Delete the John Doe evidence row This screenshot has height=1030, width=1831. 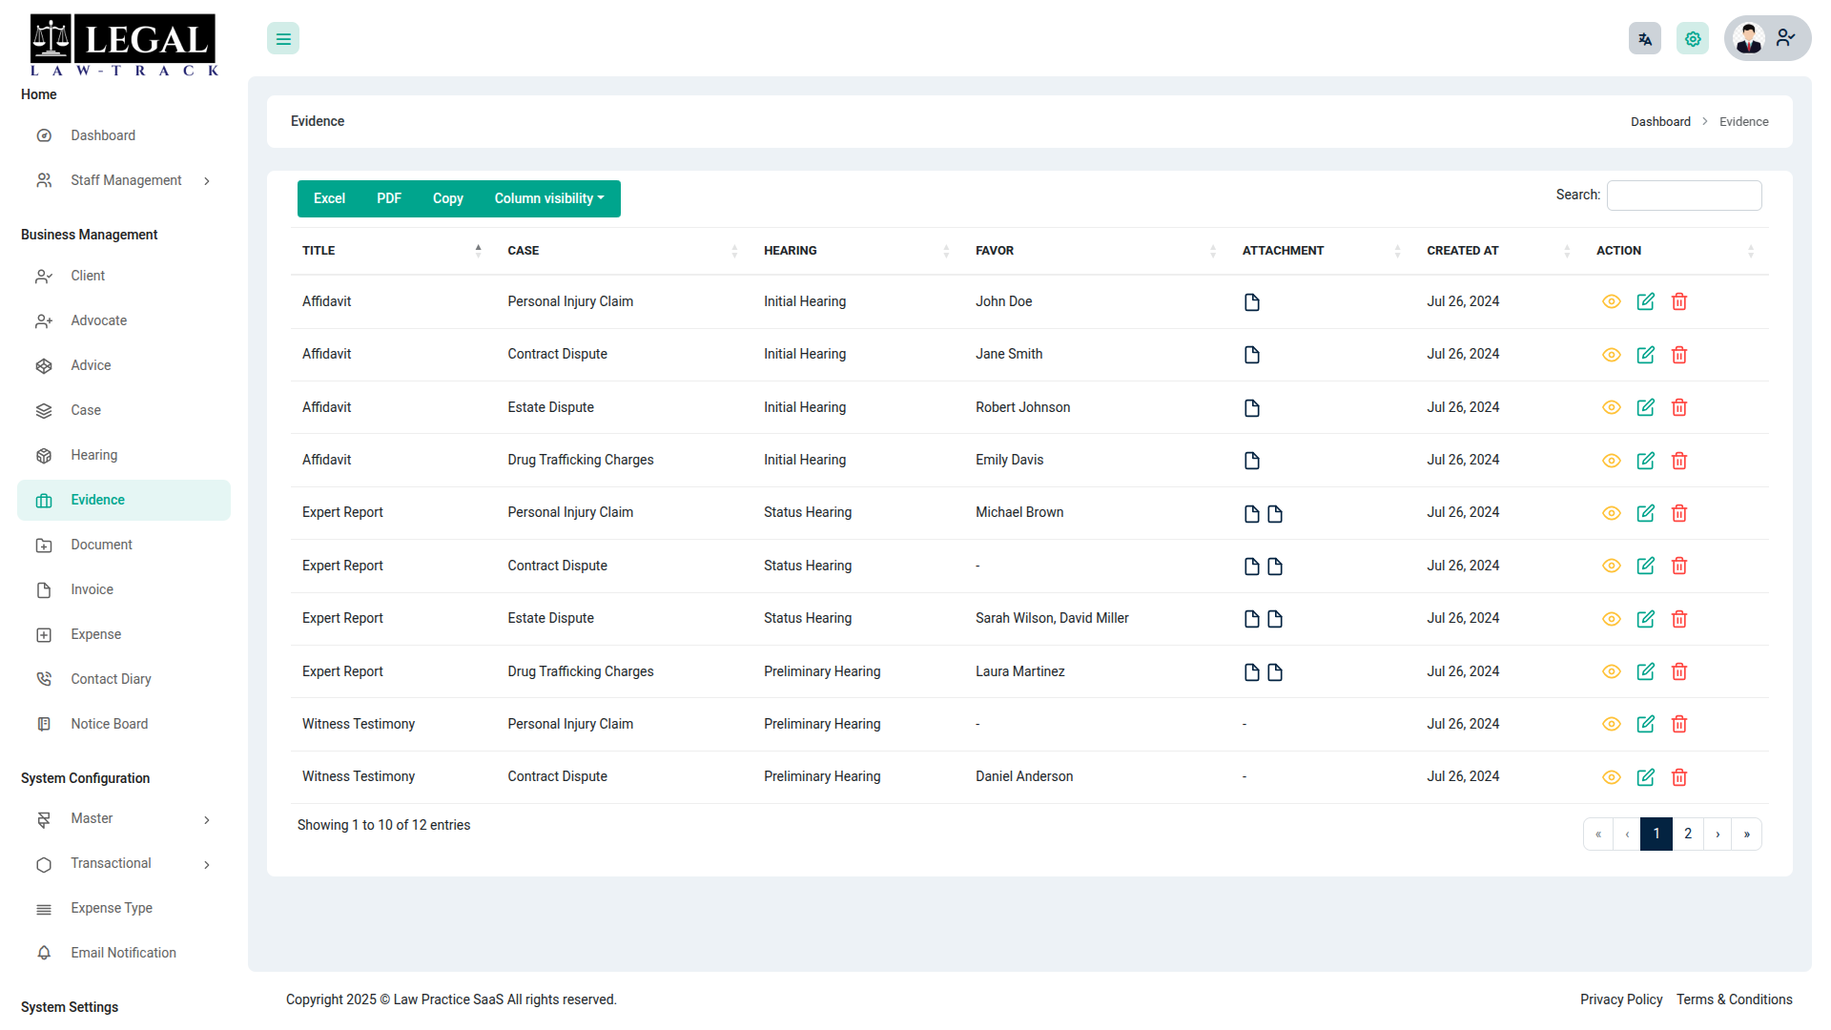coord(1679,301)
